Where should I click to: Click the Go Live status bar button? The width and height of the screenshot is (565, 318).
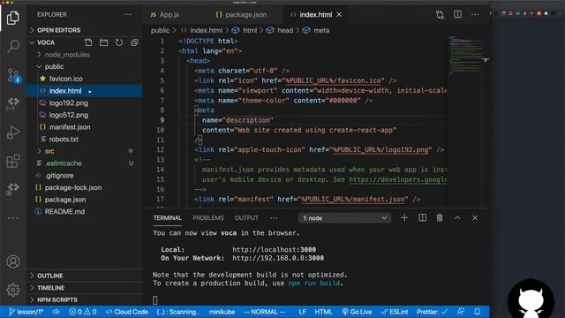point(357,312)
